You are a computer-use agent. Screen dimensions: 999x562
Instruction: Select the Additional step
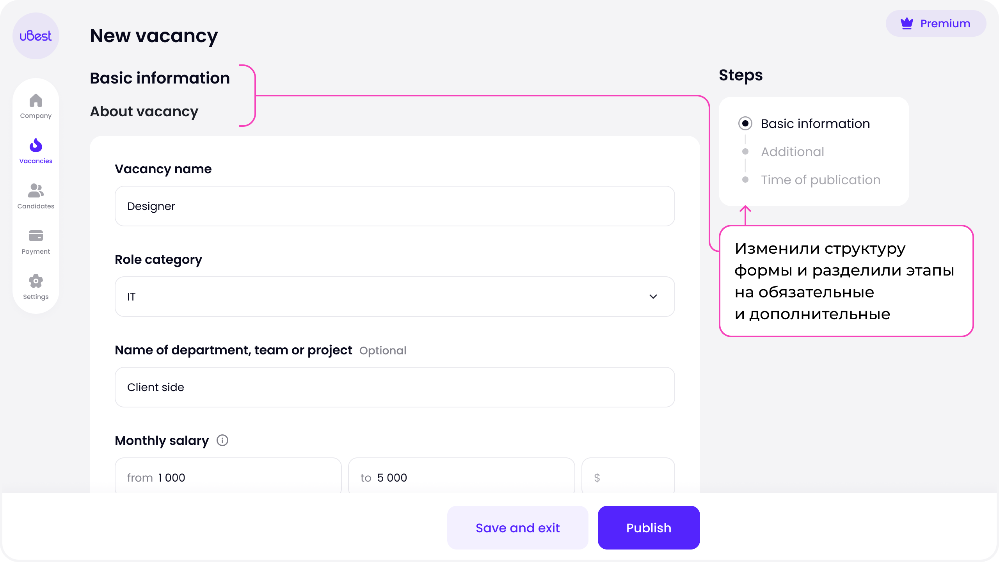pyautogui.click(x=792, y=151)
